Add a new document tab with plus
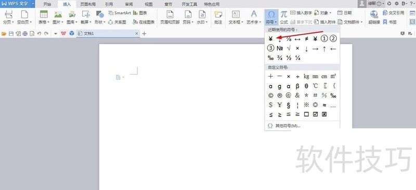Screen dimensions: 416x190 (144, 34)
